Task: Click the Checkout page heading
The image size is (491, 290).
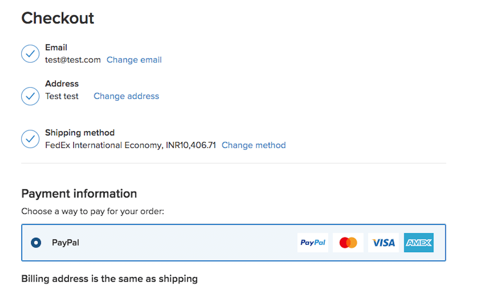Action: [x=58, y=18]
